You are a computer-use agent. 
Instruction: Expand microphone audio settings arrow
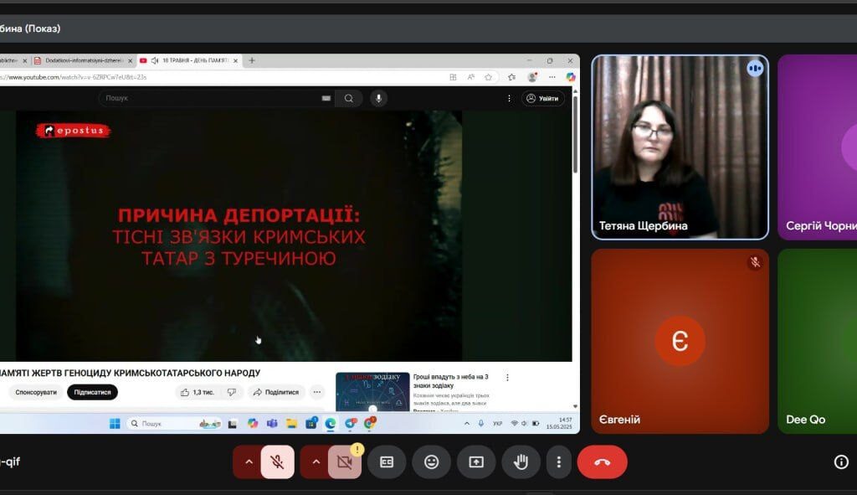pos(249,462)
